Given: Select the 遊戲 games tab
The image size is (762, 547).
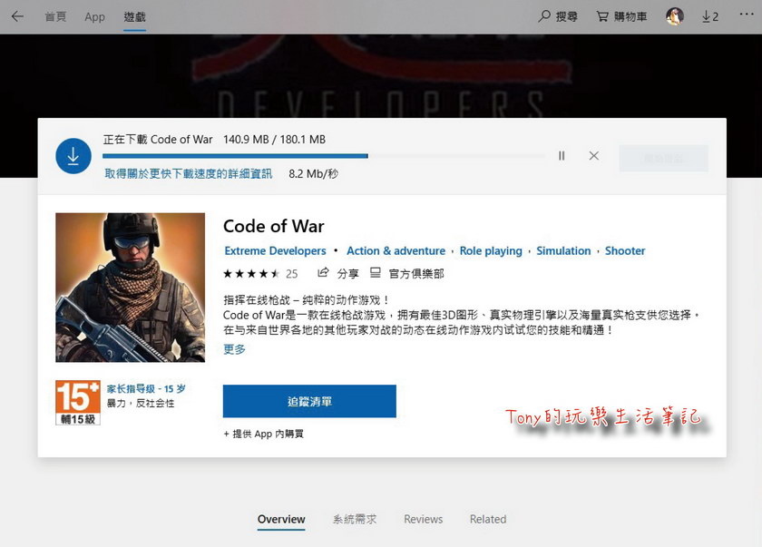Looking at the screenshot, I should [x=134, y=17].
